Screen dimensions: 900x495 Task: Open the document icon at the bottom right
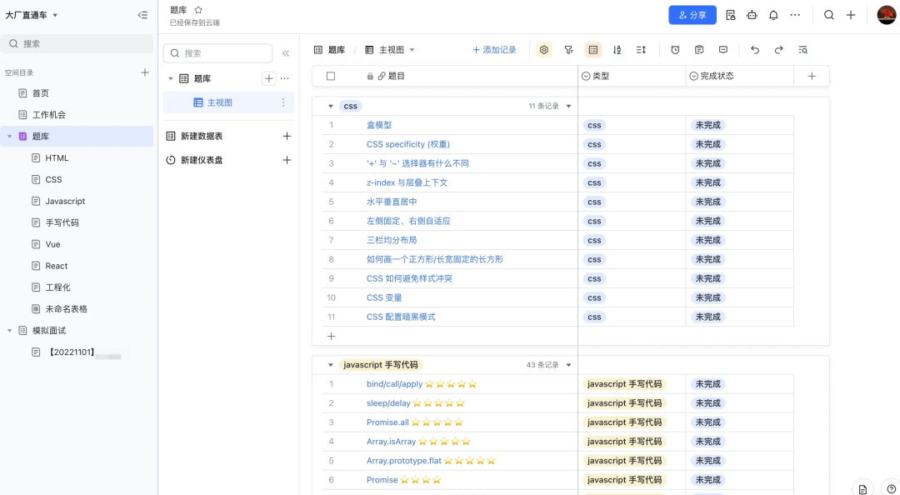pos(862,488)
